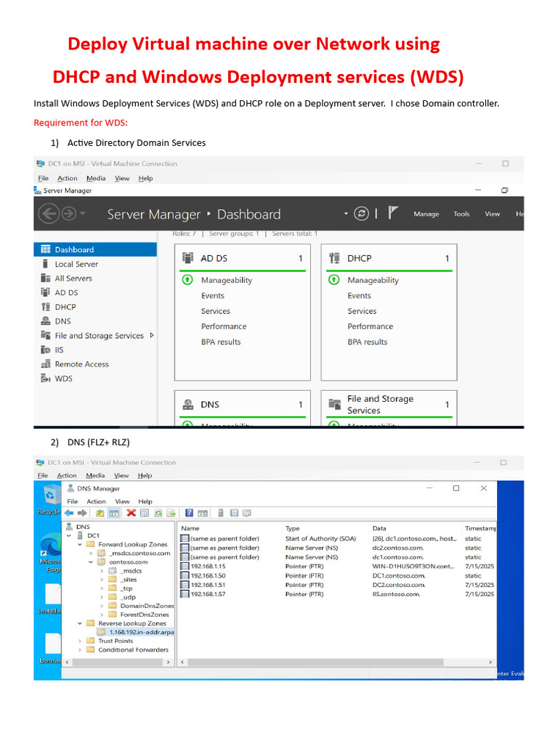
Task: Click the green Refresh icon in DNS Manager
Action: (x=158, y=513)
